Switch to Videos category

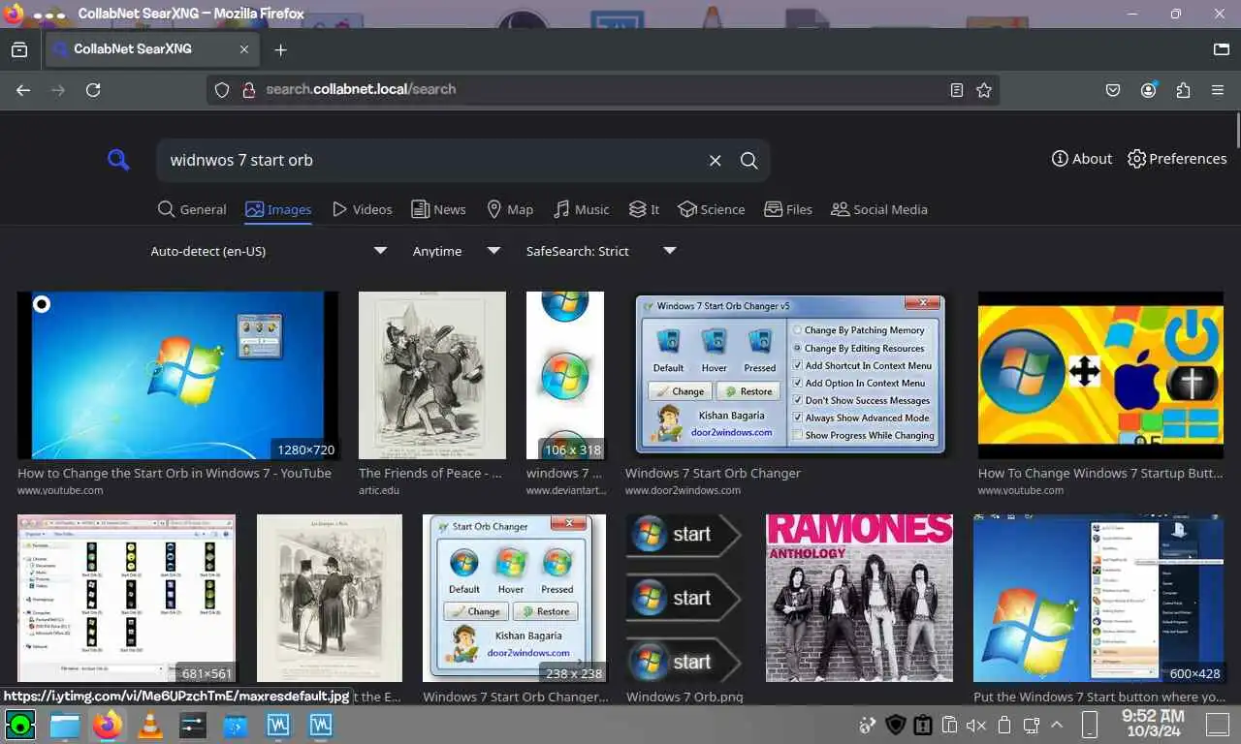click(362, 209)
